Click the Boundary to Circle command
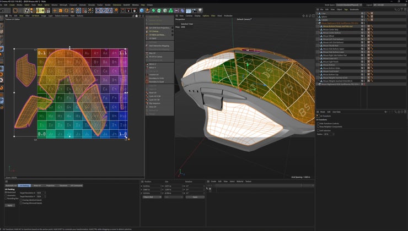This screenshot has height=231, width=408. coord(157,78)
